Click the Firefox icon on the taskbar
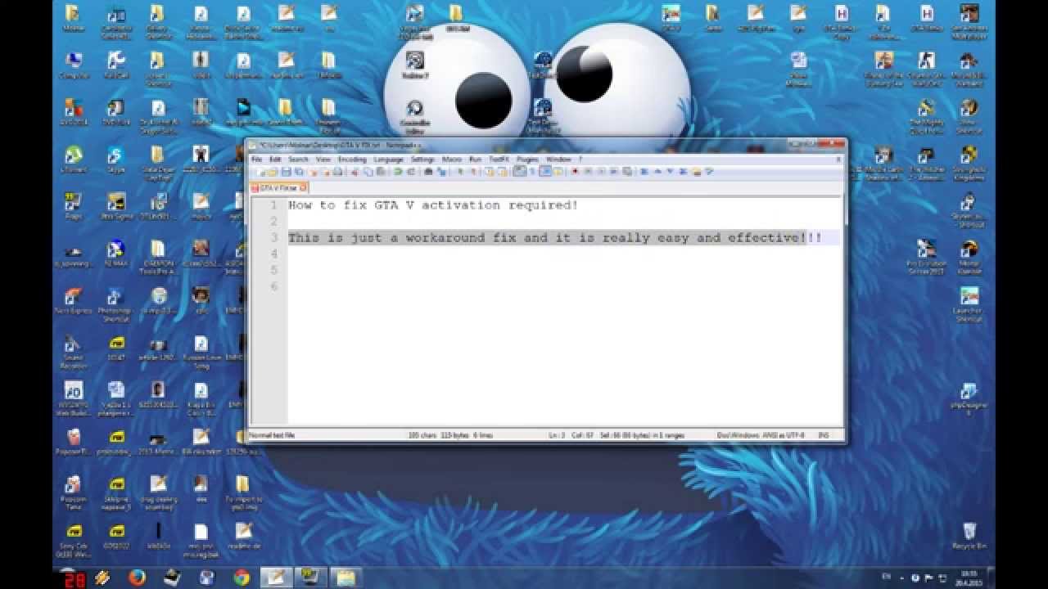1048x589 pixels. pos(137,578)
